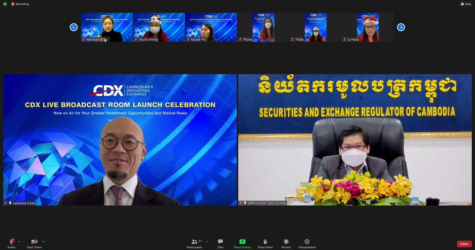
Task: Click Lawrence Kook name label
Action: (24, 203)
